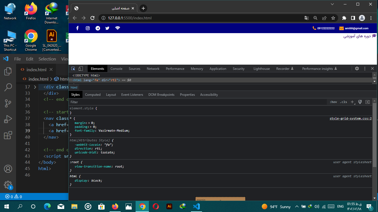Open style-grid-system.css:2 source link
This screenshot has width=378, height=212.
click(351, 118)
